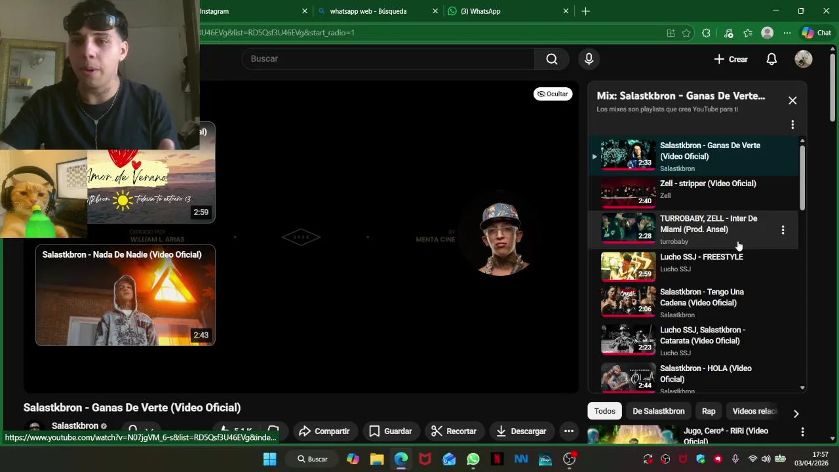
Task: Select the Rap filter chip
Action: 709,411
